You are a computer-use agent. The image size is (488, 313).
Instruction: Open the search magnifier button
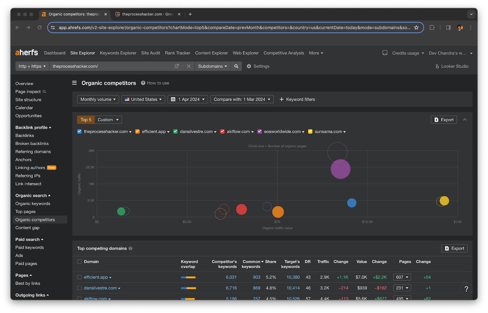(x=236, y=66)
